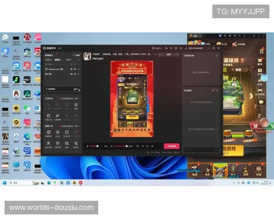Open chat bubble in game window
This screenshot has width=274, height=219.
tap(261, 102)
